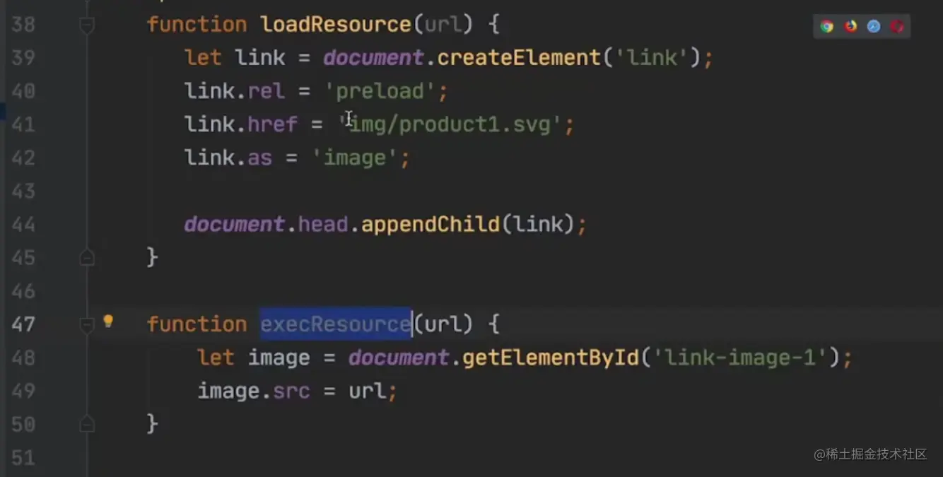Click the let keyword on line 48
The width and height of the screenshot is (943, 477).
pyautogui.click(x=216, y=358)
